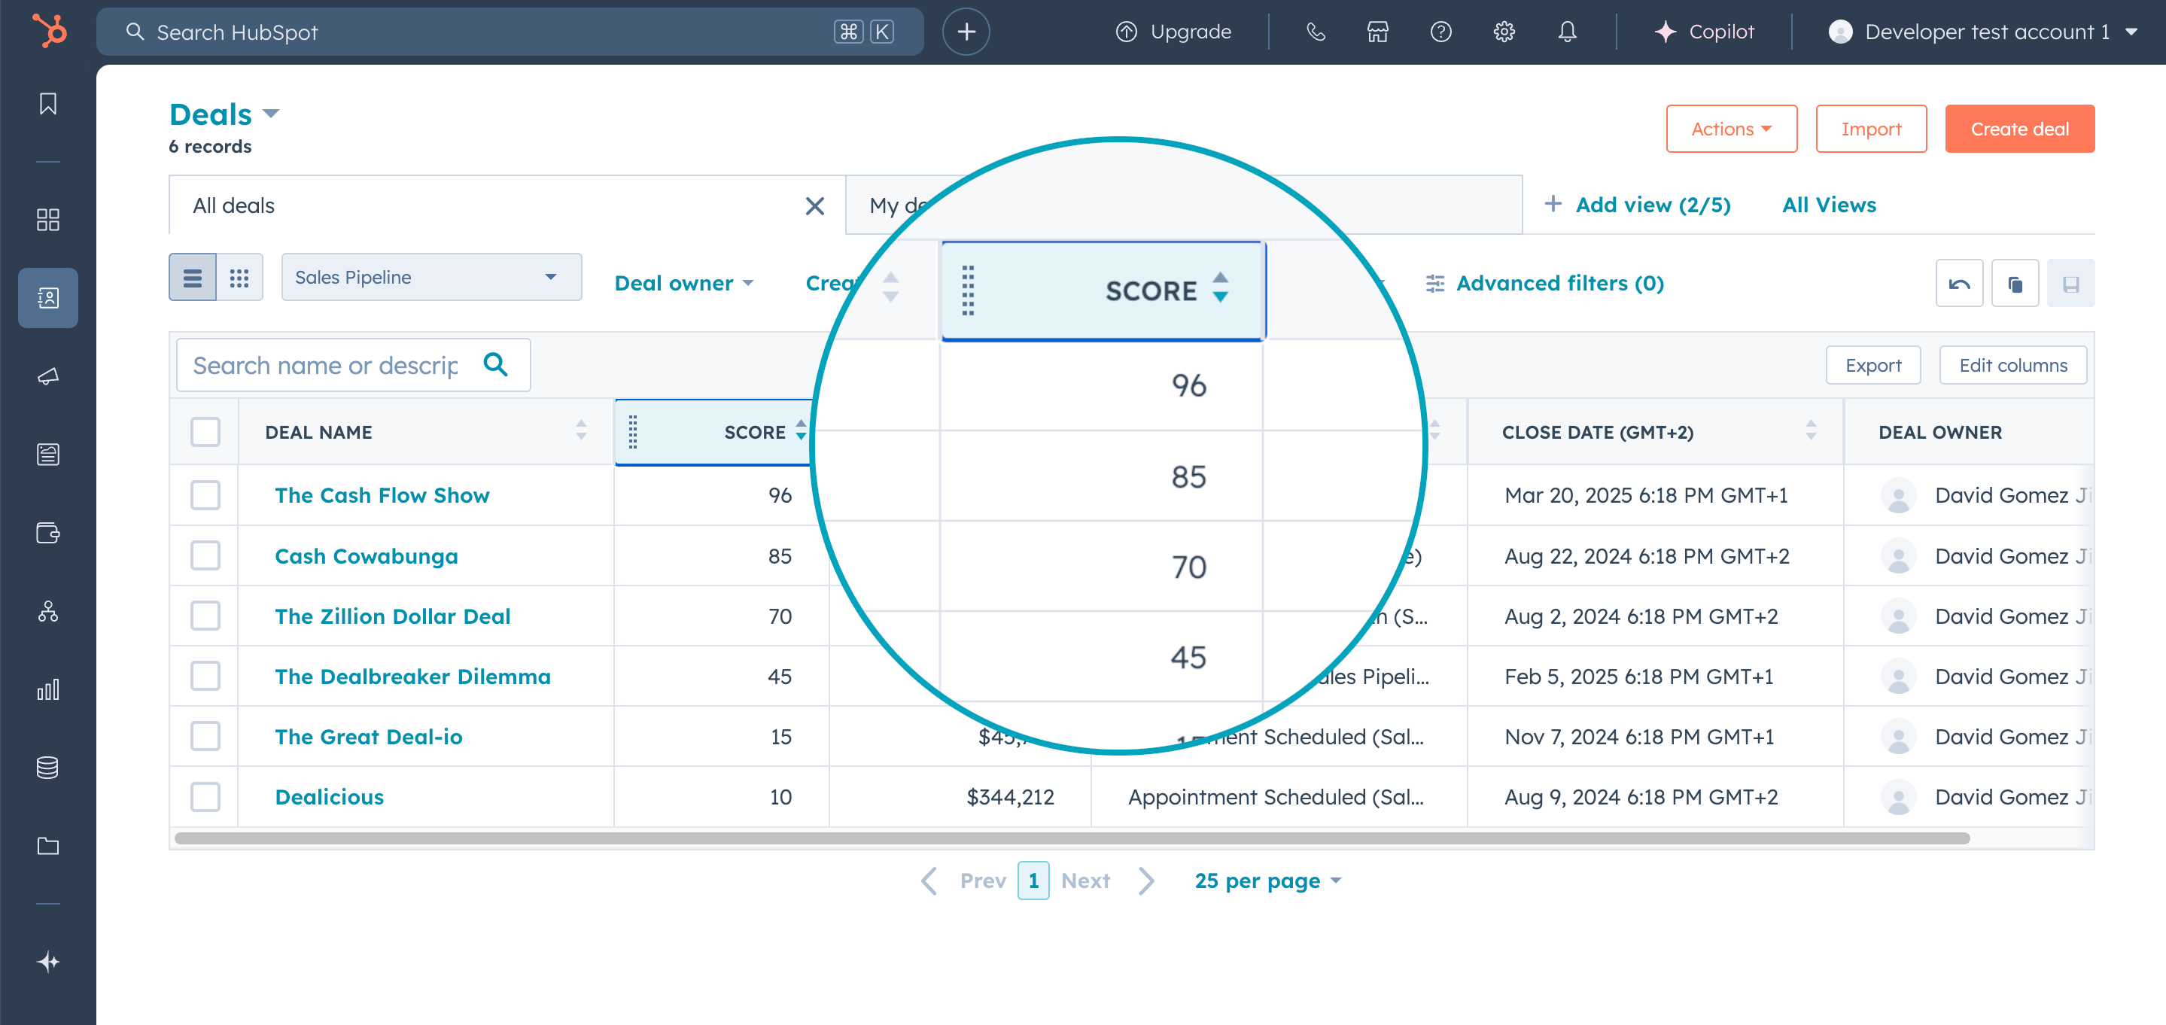Click the Edit columns button

point(2012,365)
